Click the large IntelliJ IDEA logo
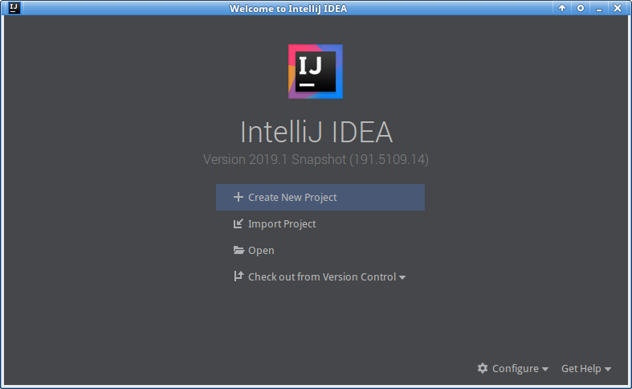Screen dimensions: 632x389 [316, 72]
